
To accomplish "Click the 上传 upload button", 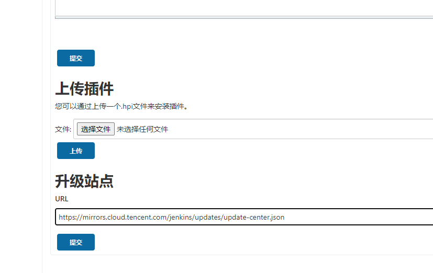I will [76, 151].
